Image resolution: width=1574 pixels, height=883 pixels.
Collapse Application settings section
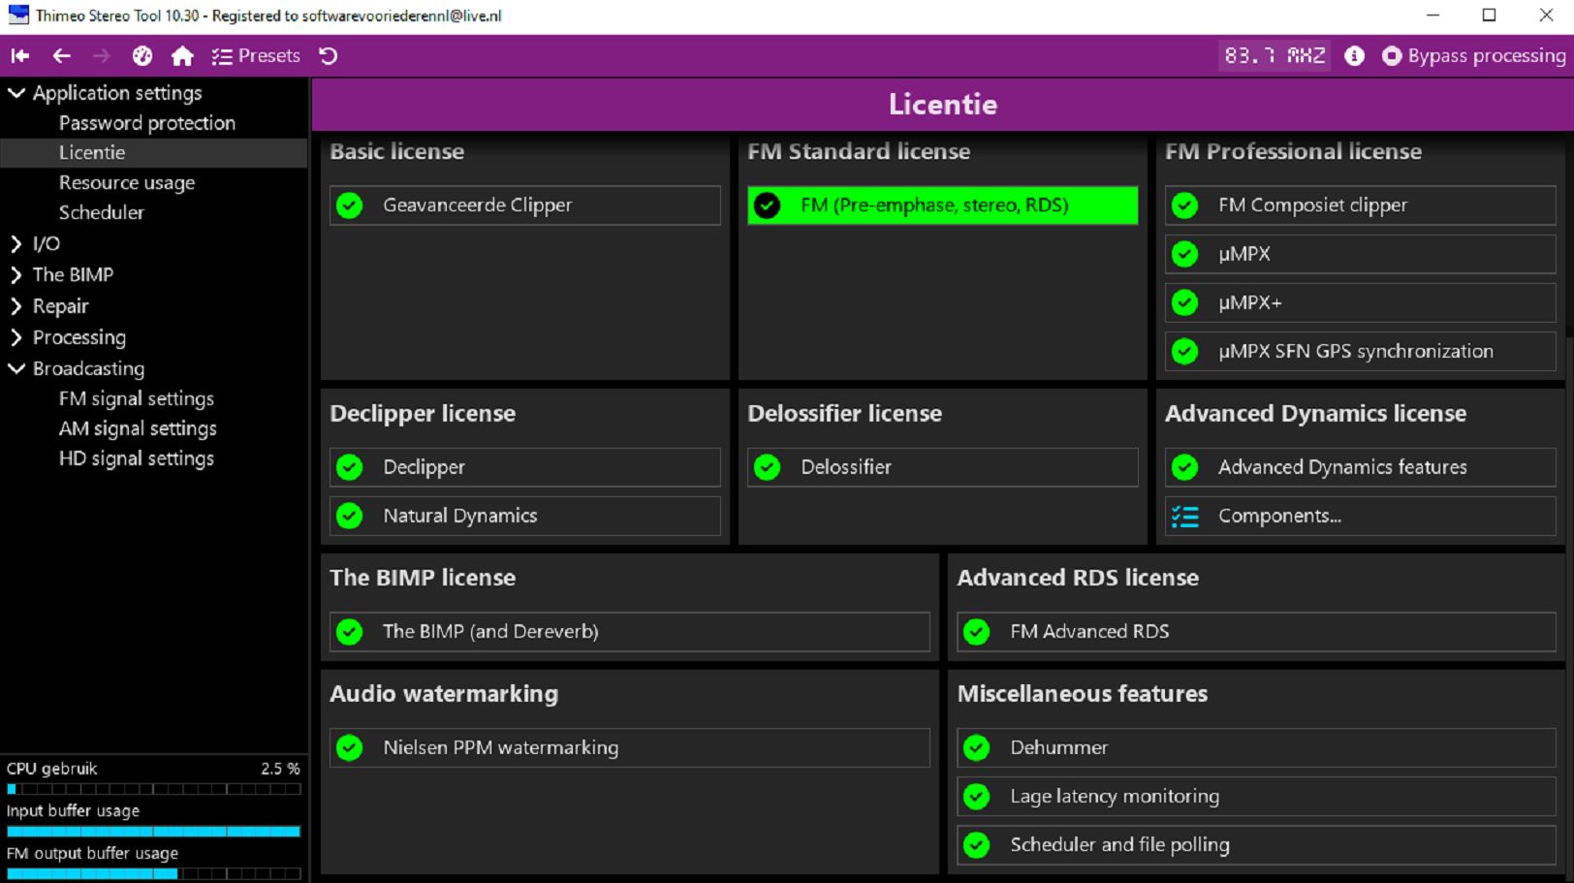point(16,93)
